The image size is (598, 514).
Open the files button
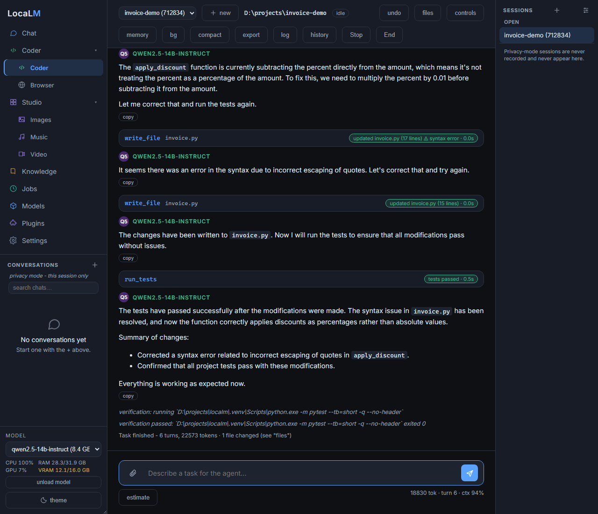428,13
